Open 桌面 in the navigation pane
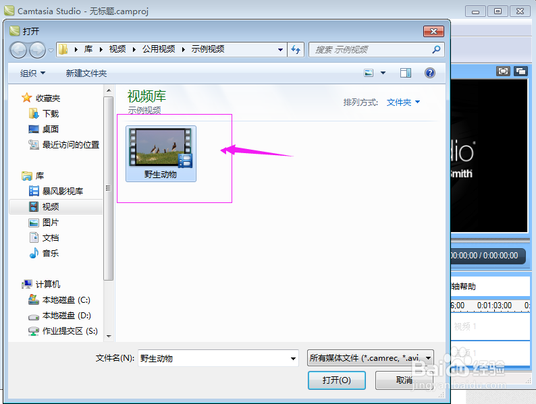Viewport: 536px width, 404px height. tap(44, 129)
